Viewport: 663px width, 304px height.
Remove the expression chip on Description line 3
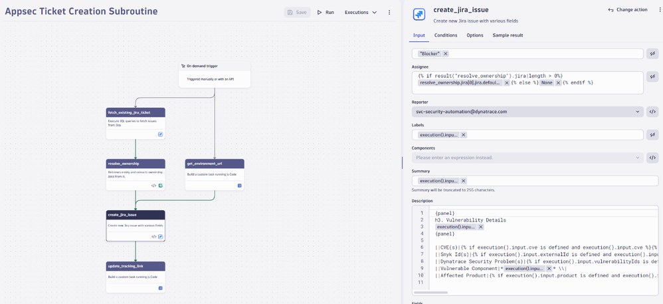(x=481, y=227)
